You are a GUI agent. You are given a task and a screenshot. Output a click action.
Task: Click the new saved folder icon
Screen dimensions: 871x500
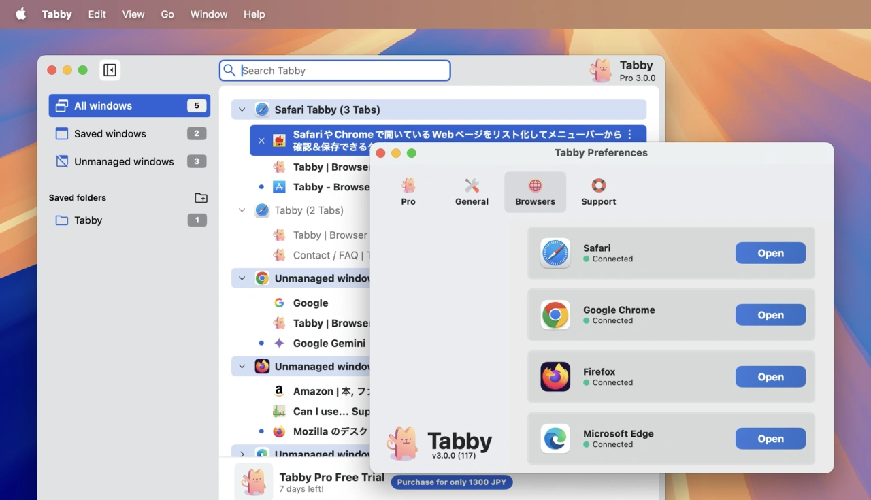(201, 198)
